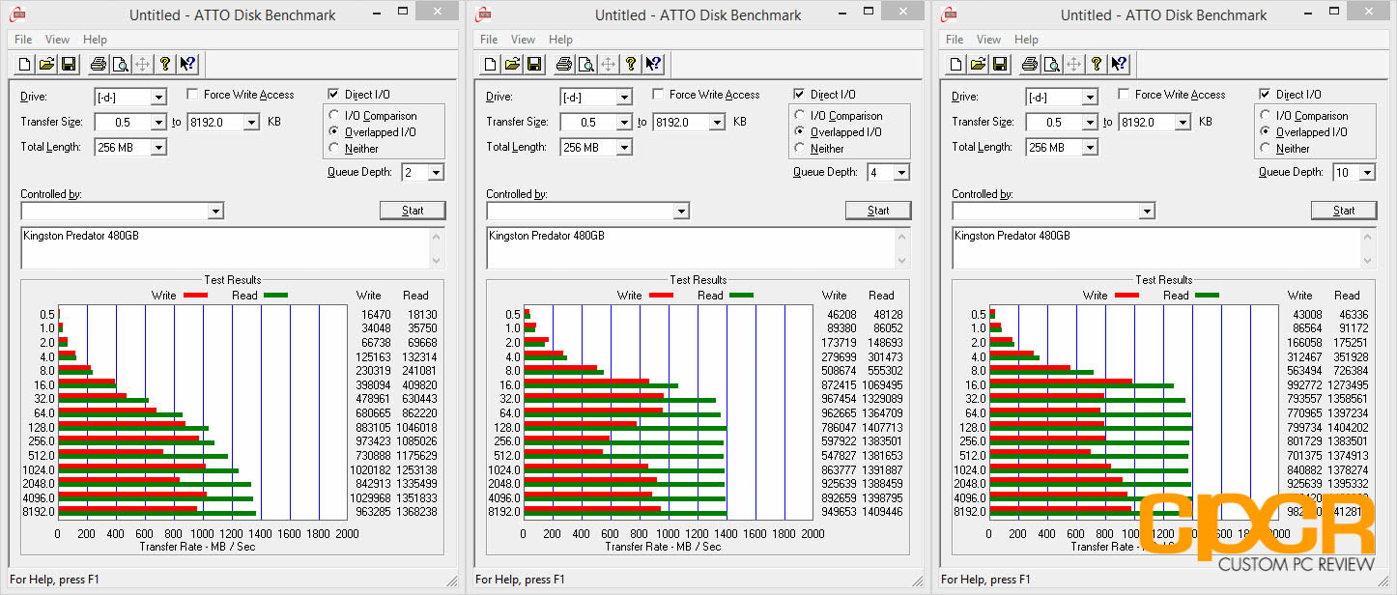Open Total Length dropdown in Queue Depth 4 window
Viewport: 1397px width, 595px height.
[624, 147]
